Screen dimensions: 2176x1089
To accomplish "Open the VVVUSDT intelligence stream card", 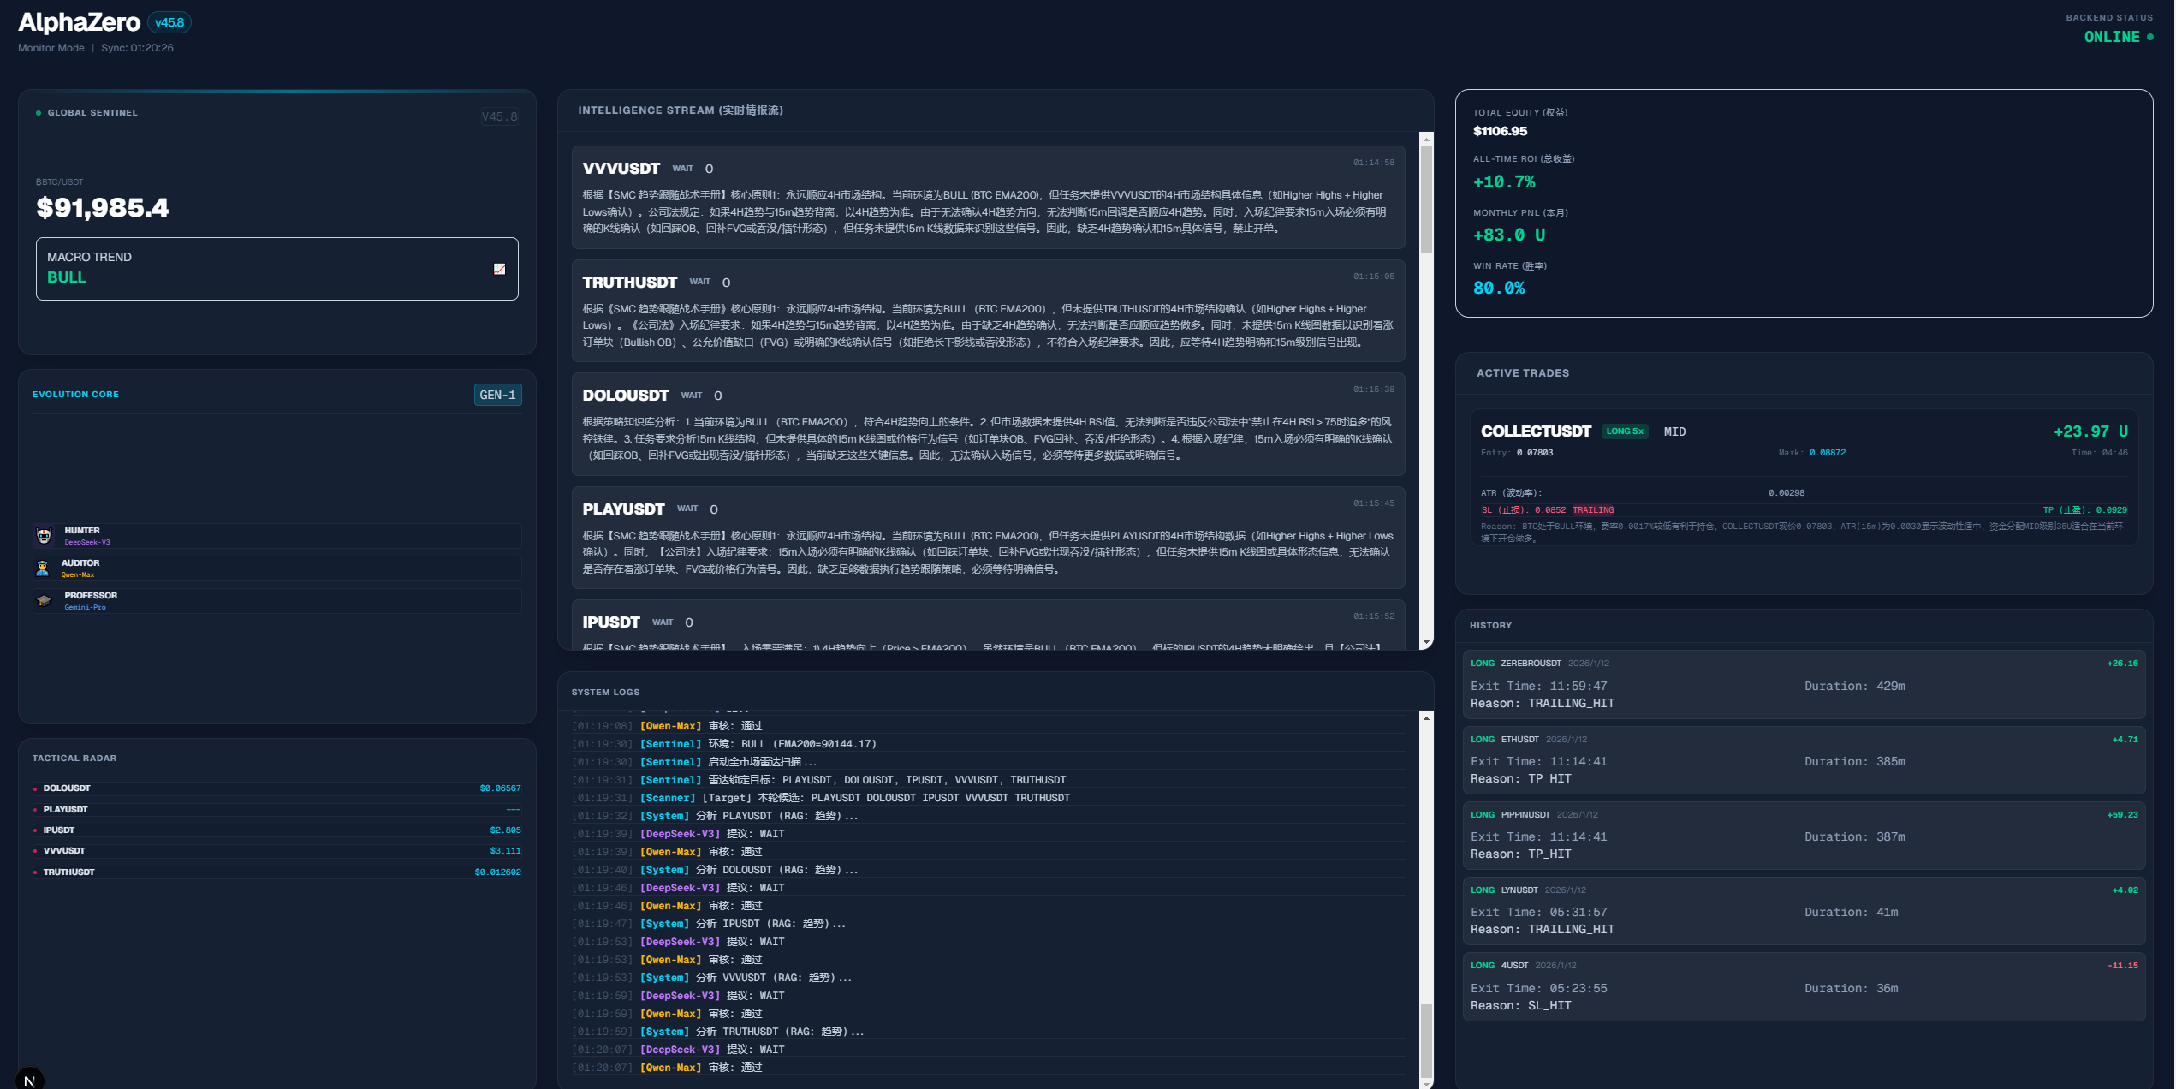I will 988,198.
